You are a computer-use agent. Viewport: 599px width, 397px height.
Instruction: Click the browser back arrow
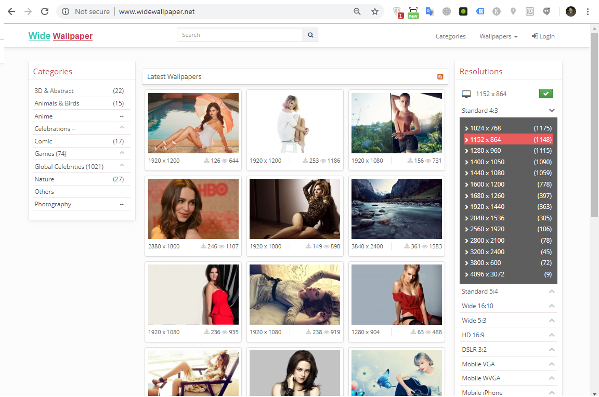click(11, 11)
